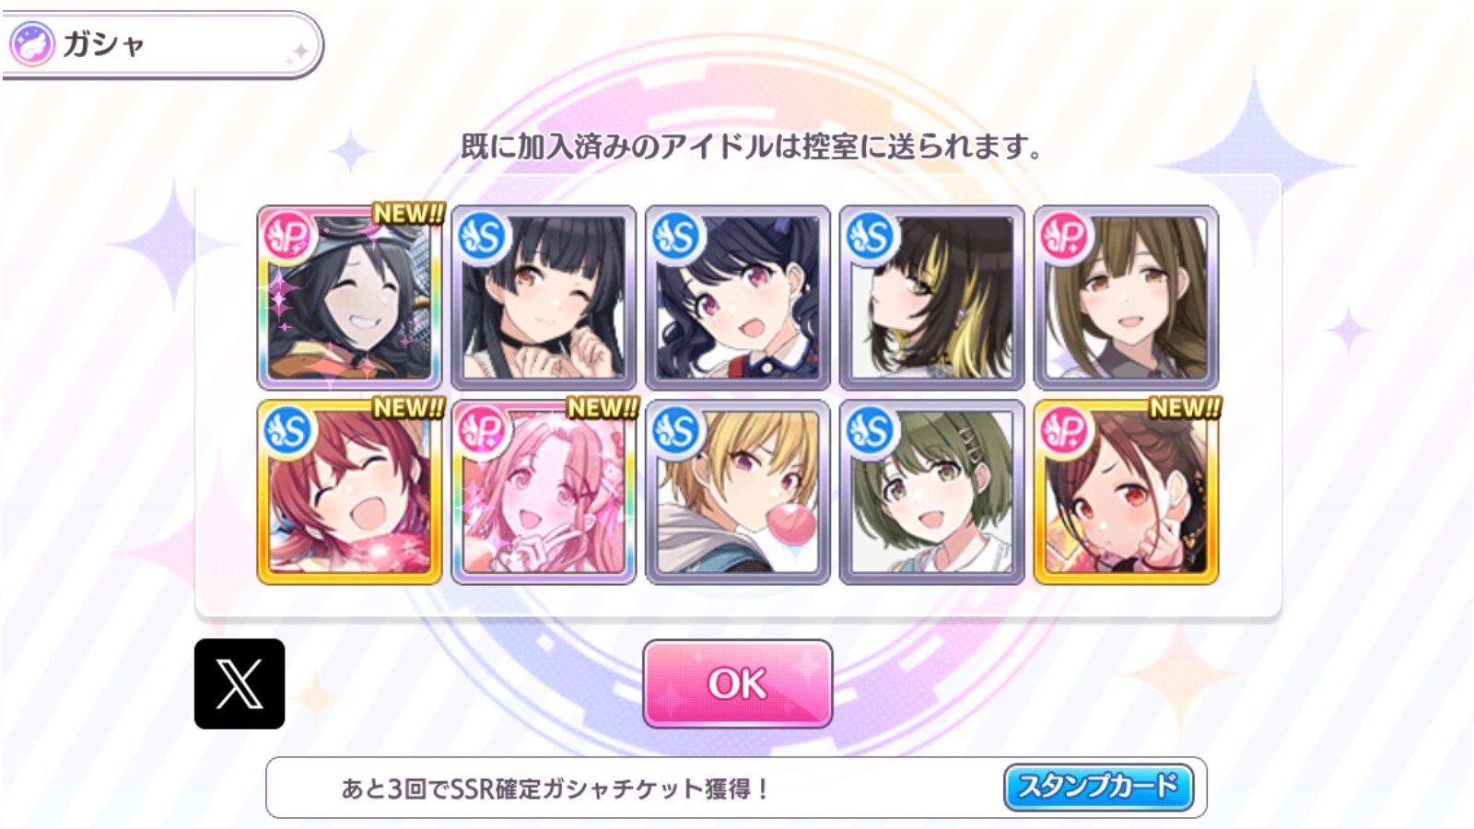Click the gacha icon beside ガシャ title

click(31, 44)
